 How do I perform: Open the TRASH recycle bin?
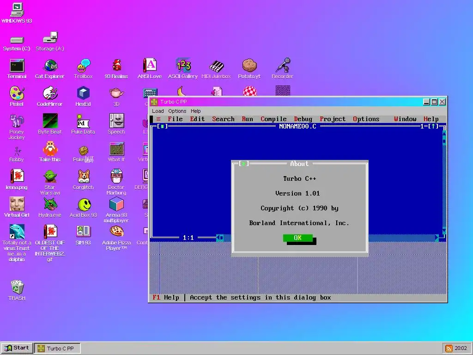pyautogui.click(x=17, y=290)
